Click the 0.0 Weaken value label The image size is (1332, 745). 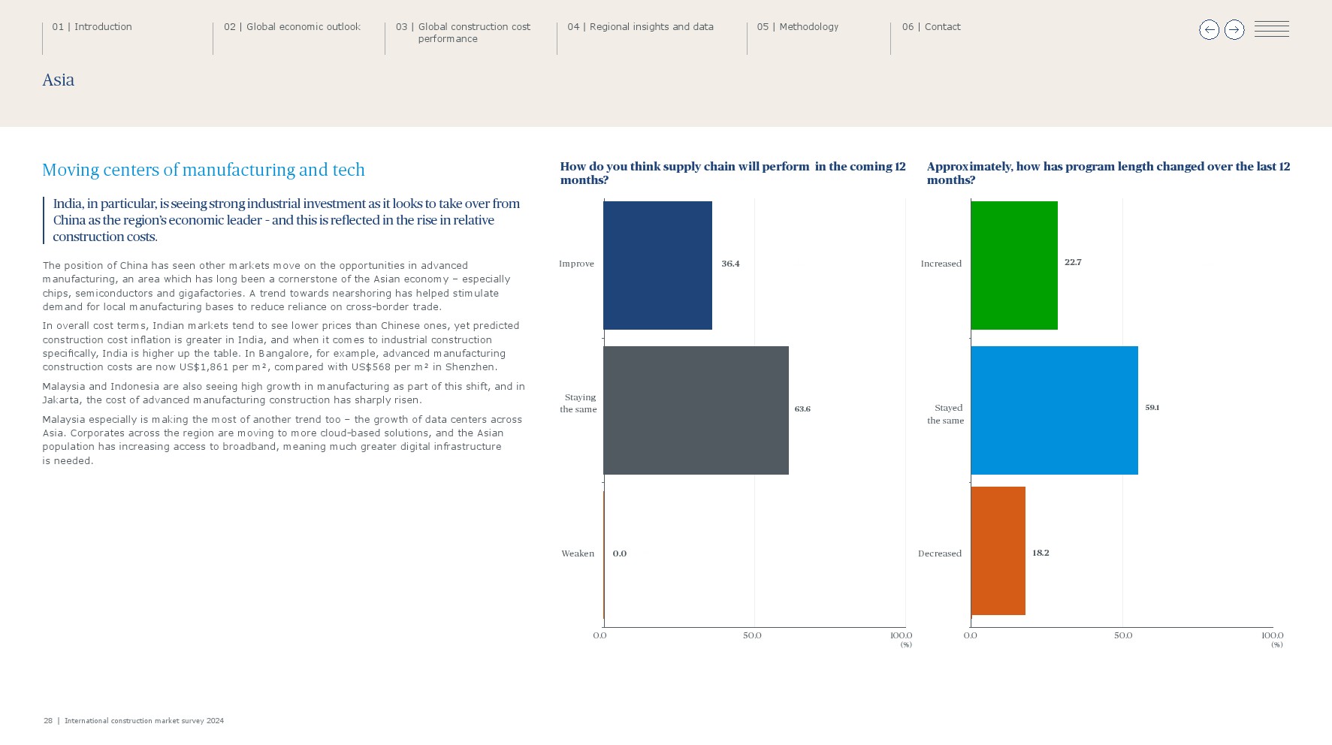619,553
